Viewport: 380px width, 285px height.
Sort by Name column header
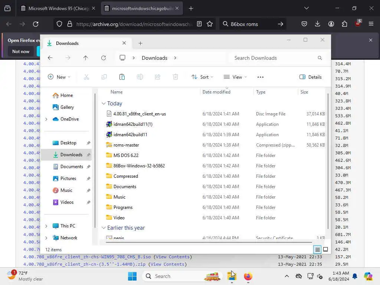click(117, 92)
